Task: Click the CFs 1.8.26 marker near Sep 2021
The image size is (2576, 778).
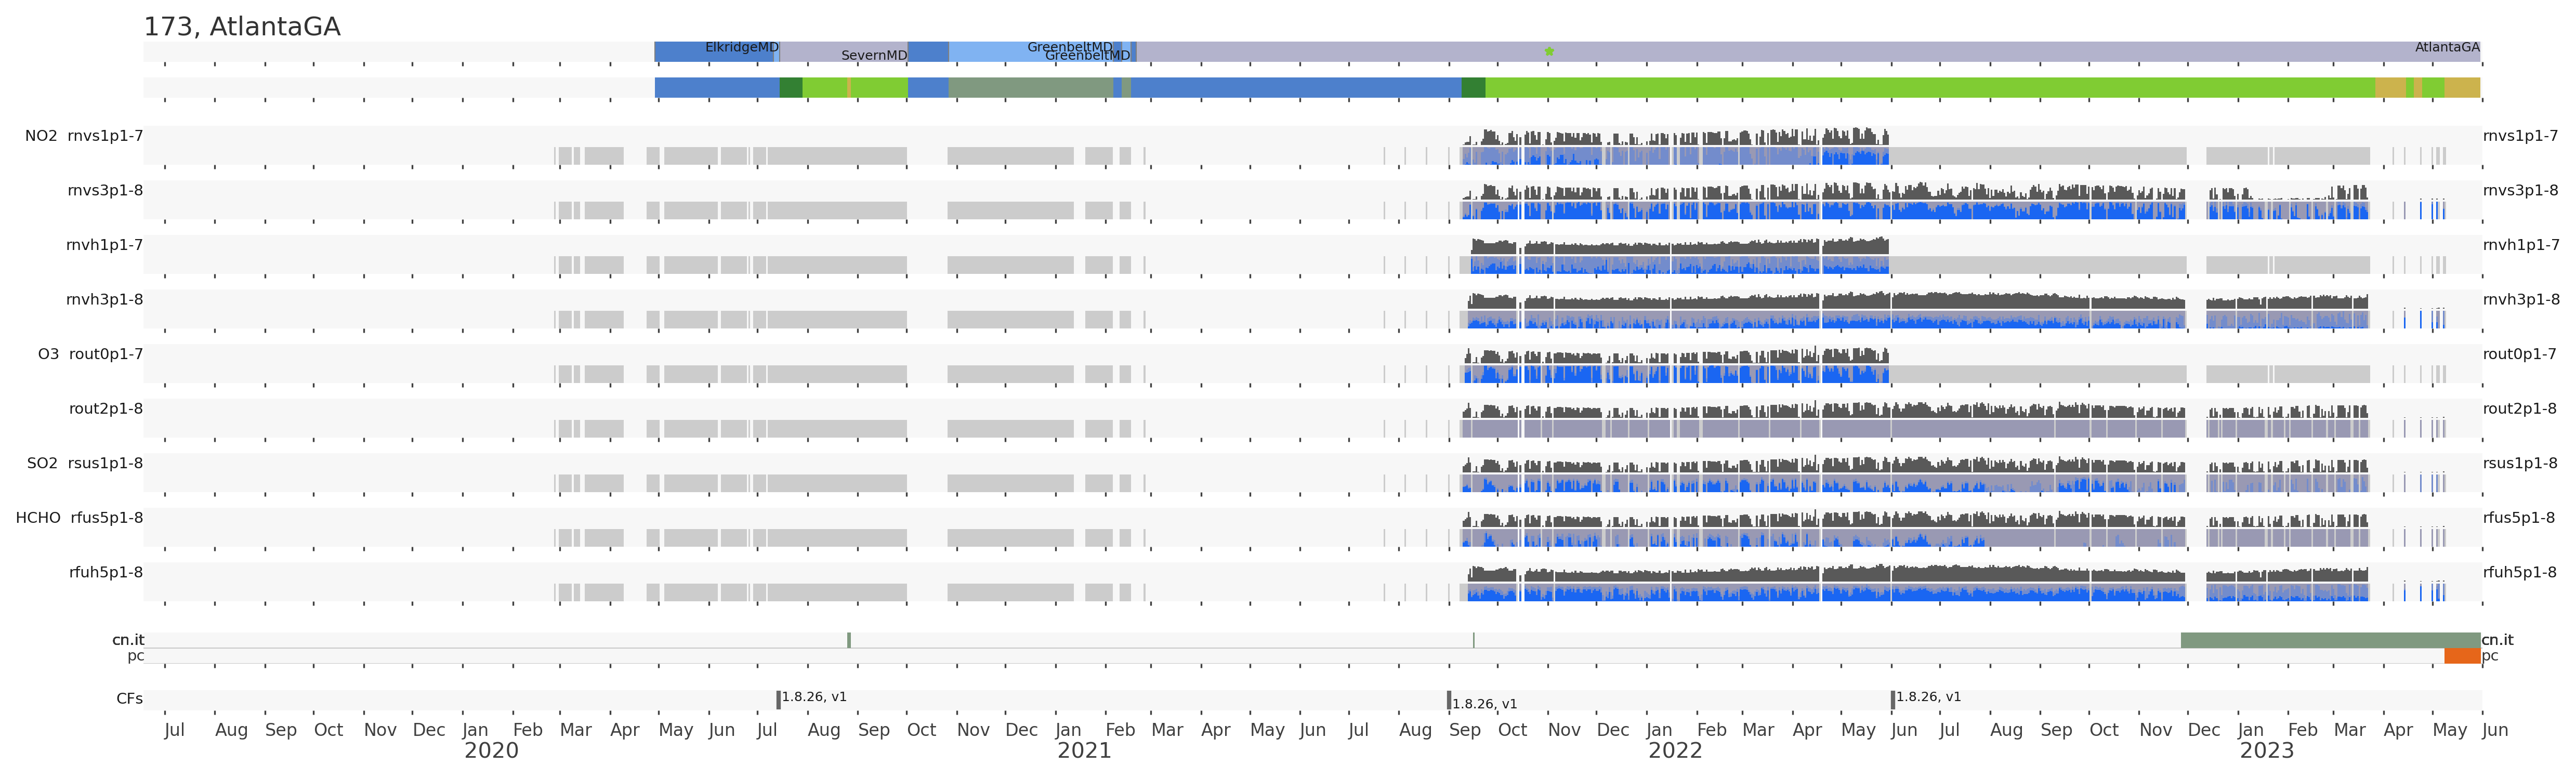Action: [1448, 700]
